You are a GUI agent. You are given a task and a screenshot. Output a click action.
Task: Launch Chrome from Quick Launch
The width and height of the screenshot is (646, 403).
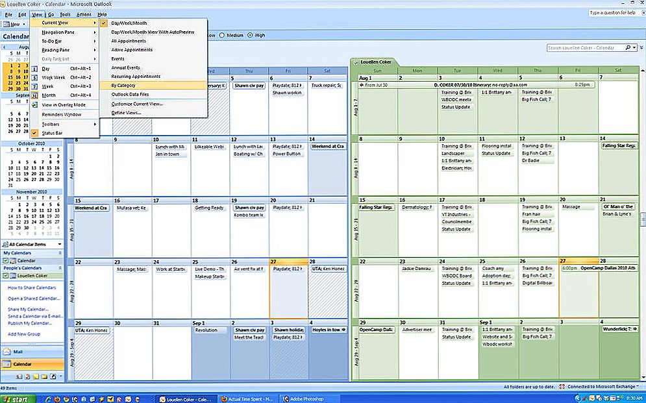(66, 399)
